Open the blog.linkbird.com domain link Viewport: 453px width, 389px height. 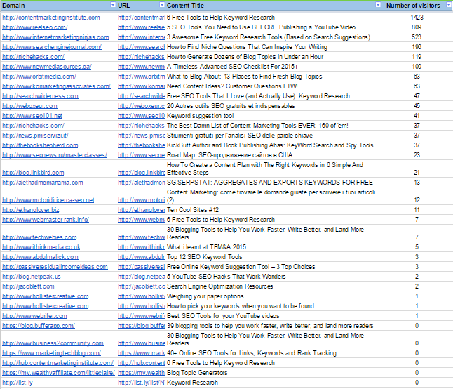[x=33, y=173]
